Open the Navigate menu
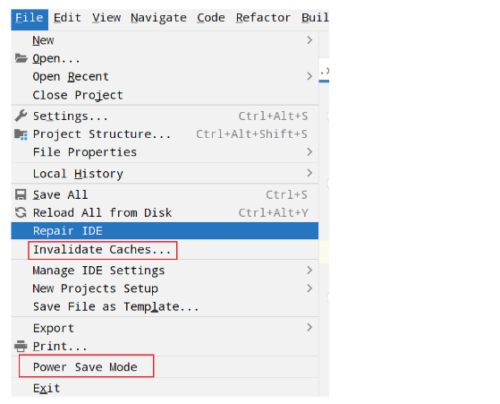This screenshot has height=404, width=500. [x=158, y=18]
